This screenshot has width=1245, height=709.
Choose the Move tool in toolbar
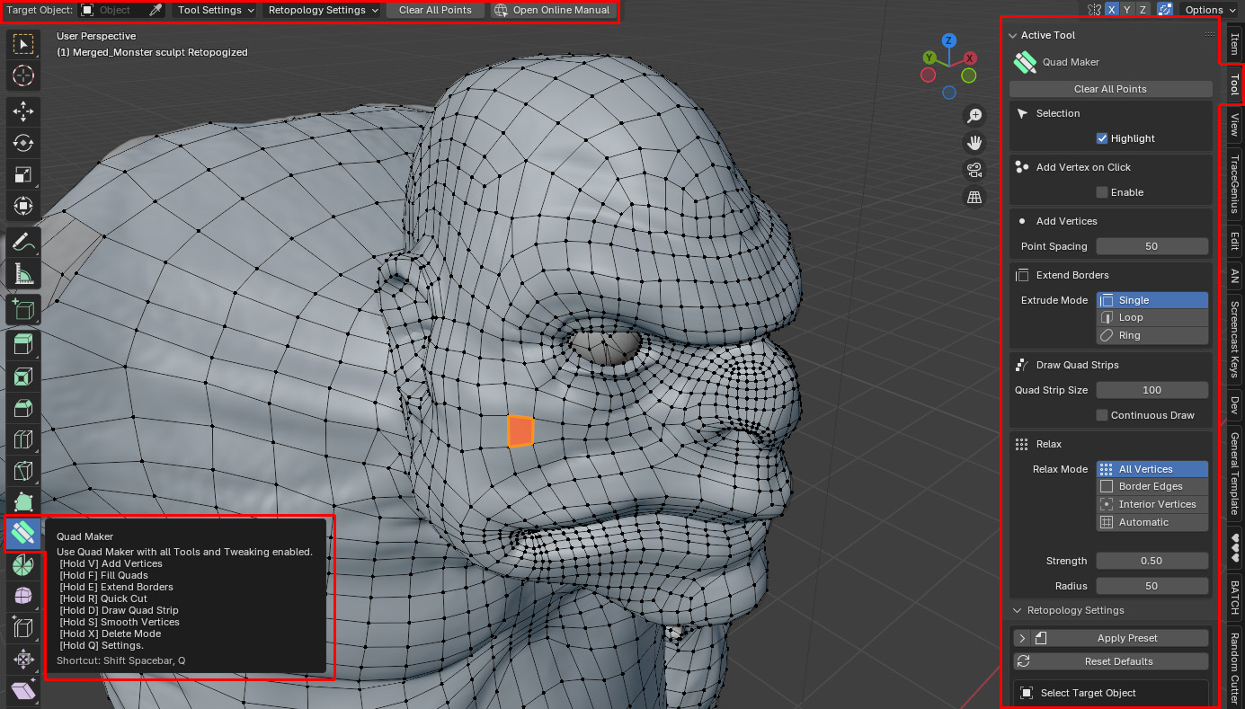tap(23, 110)
